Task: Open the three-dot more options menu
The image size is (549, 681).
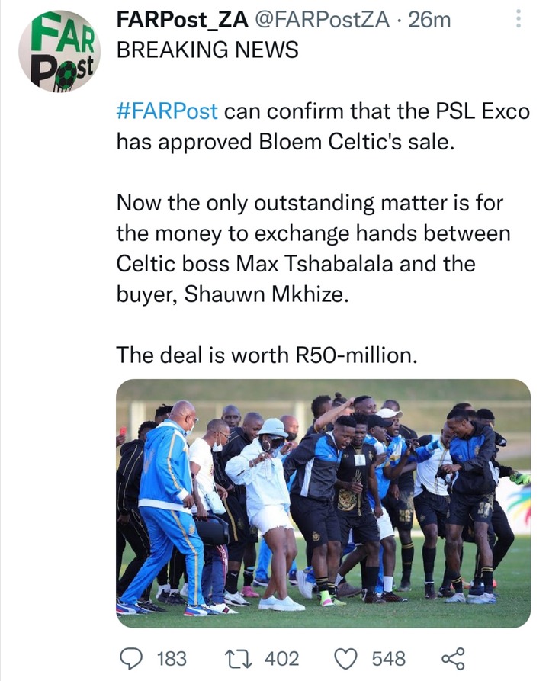Action: pyautogui.click(x=518, y=20)
